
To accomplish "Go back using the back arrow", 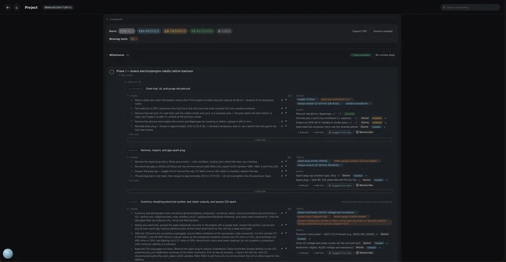I will point(8,8).
